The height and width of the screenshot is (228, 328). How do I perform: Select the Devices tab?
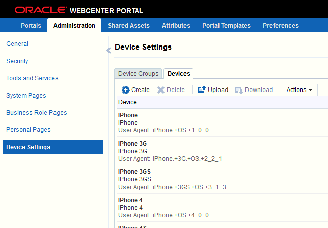click(179, 74)
